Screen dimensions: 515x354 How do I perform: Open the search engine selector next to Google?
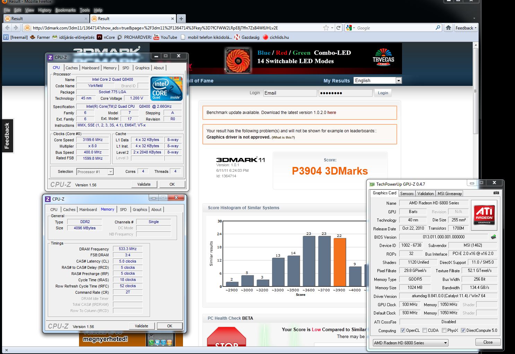[x=350, y=28]
